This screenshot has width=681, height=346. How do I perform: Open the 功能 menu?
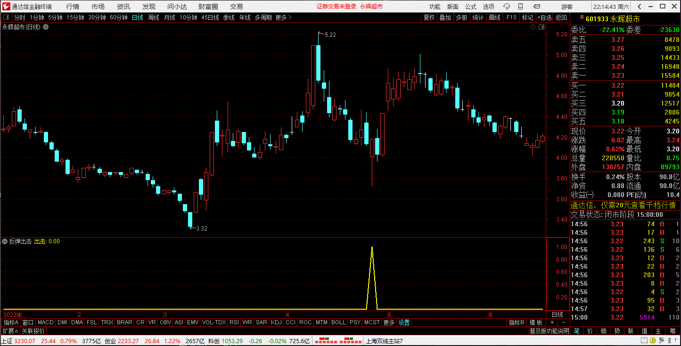tap(435, 7)
